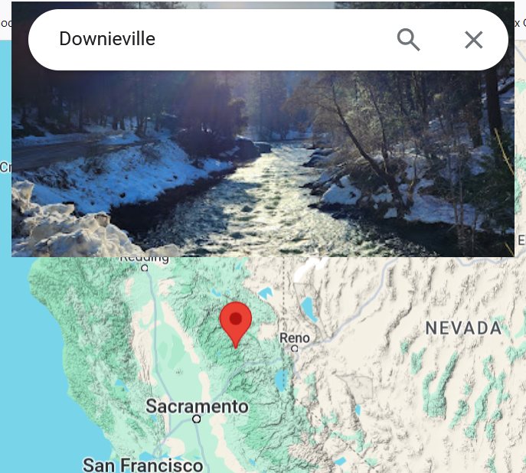The height and width of the screenshot is (473, 526).
Task: Click the Sacramento city dot marker
Action: pyautogui.click(x=197, y=419)
